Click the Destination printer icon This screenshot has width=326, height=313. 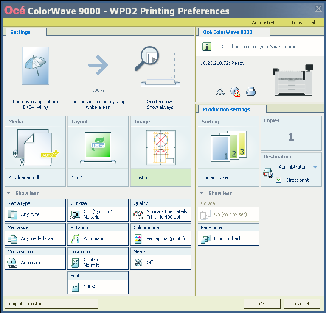[x=268, y=173]
